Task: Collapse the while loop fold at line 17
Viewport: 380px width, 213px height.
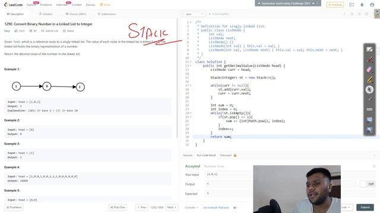Action: (191, 85)
